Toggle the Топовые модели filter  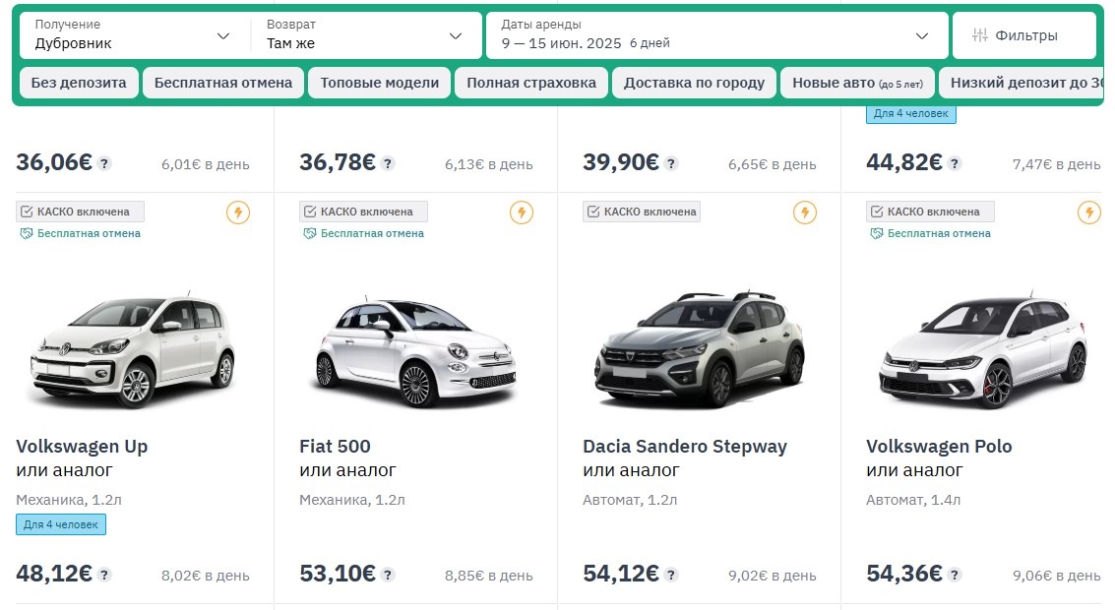coord(379,83)
